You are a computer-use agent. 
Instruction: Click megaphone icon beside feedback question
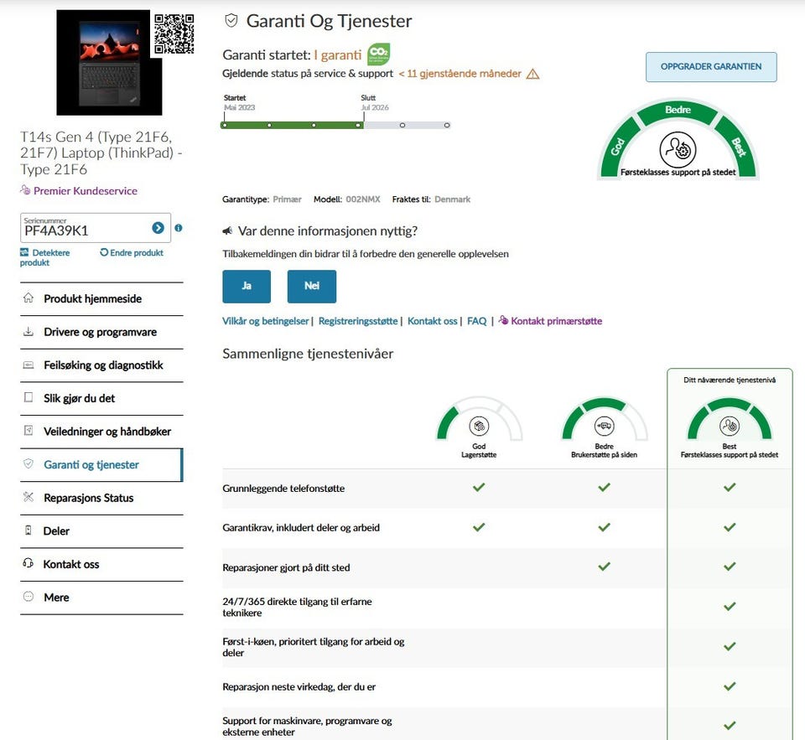pyautogui.click(x=227, y=231)
